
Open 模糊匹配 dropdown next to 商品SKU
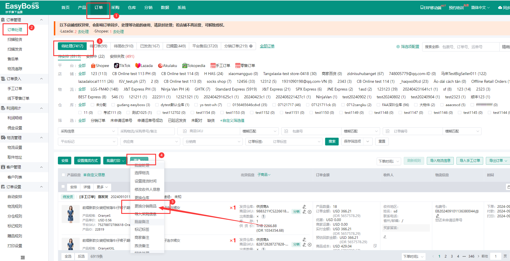tap(259, 131)
